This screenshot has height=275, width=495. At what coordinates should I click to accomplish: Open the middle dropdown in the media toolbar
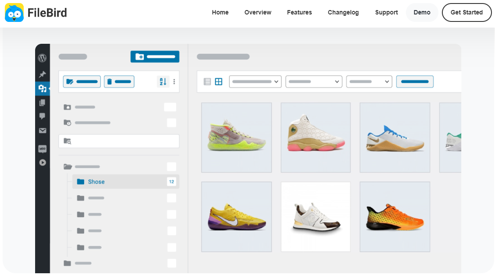314,81
